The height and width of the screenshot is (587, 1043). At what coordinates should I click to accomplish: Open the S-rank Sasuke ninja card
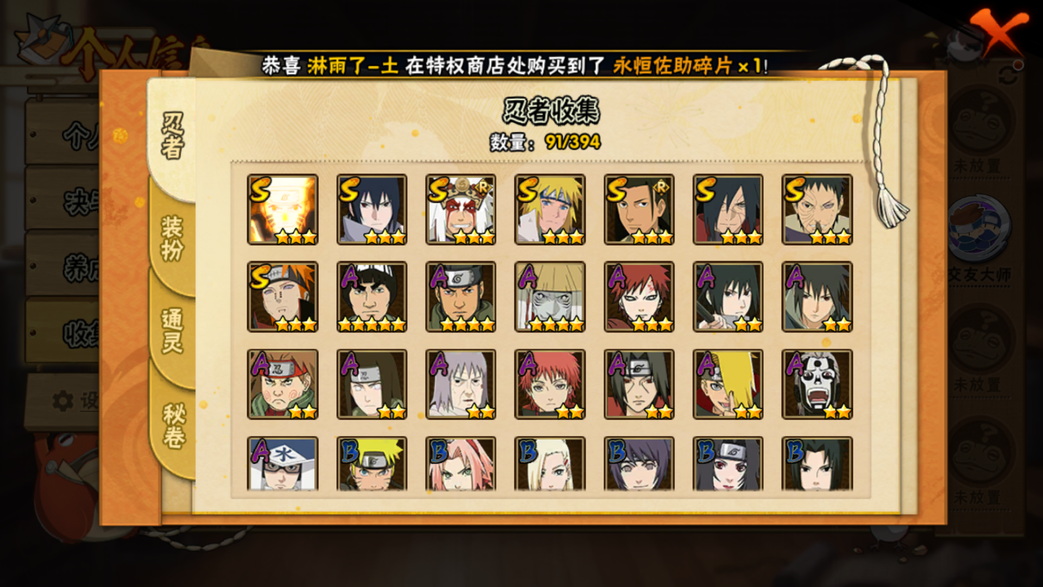point(372,209)
